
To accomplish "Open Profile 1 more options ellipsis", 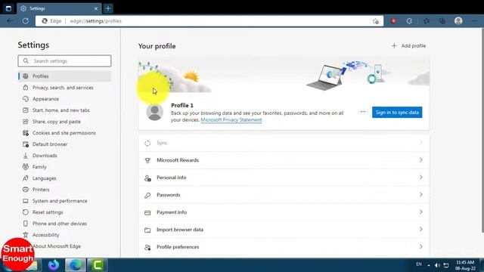I will (x=363, y=112).
